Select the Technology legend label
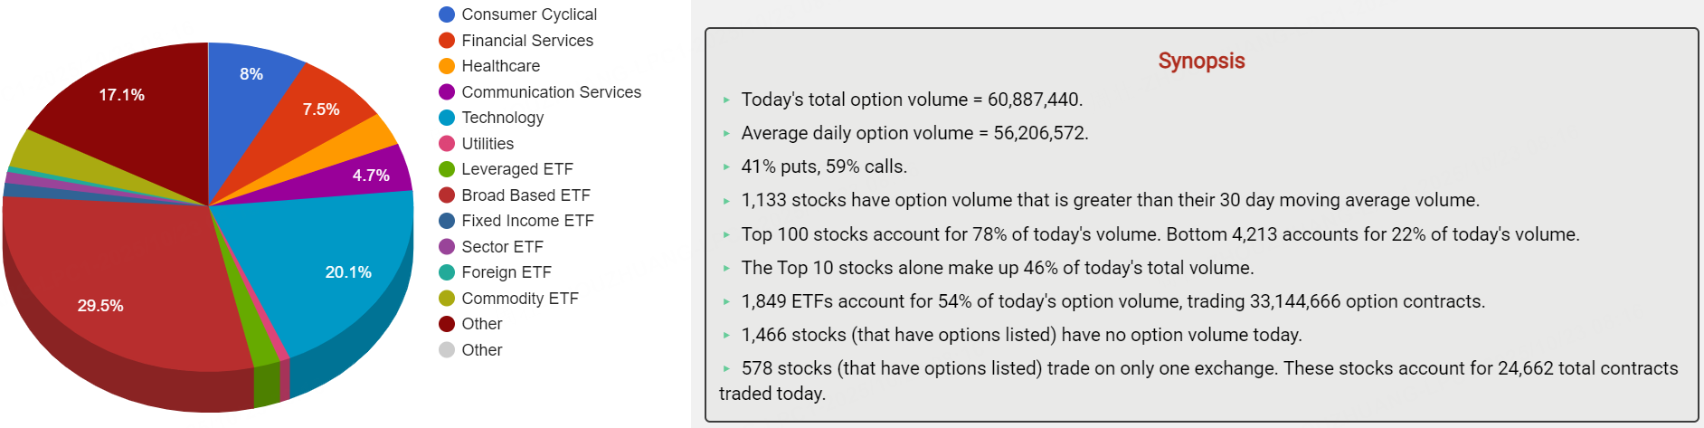Screen dimensions: 1704x428 (x=502, y=118)
